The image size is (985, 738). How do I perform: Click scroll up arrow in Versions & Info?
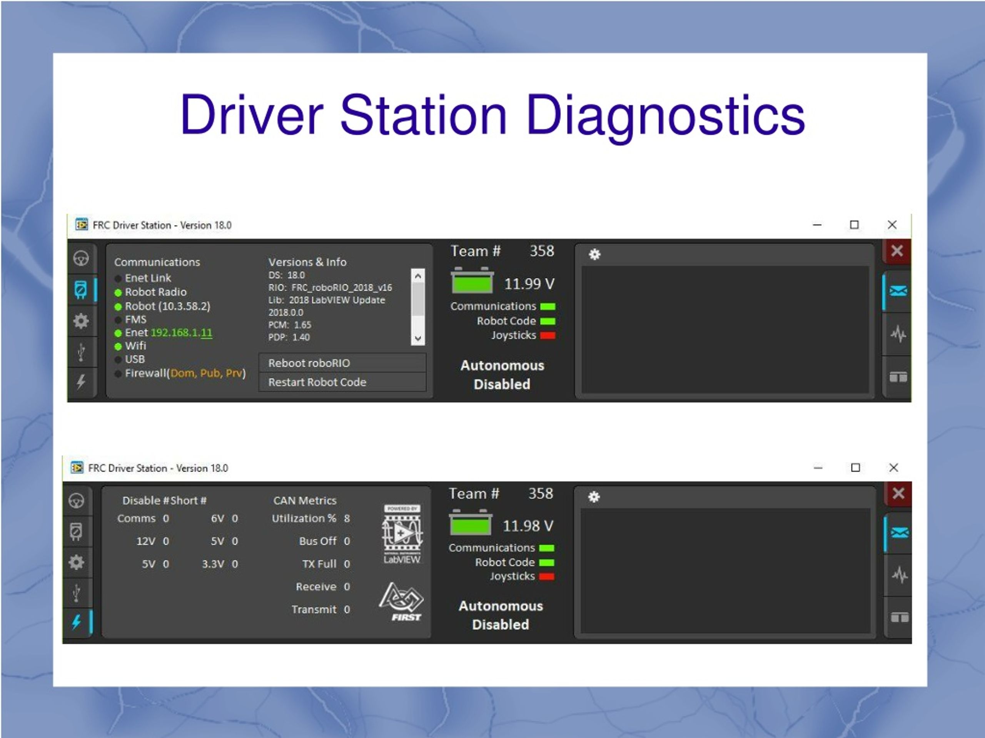pos(418,276)
